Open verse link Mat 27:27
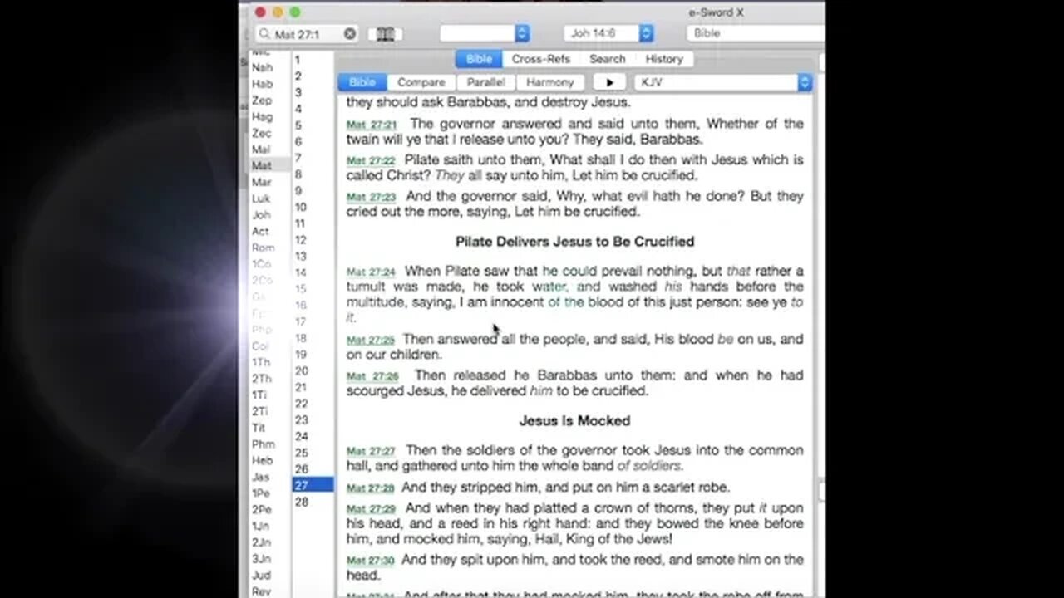This screenshot has width=1064, height=598. (x=372, y=451)
